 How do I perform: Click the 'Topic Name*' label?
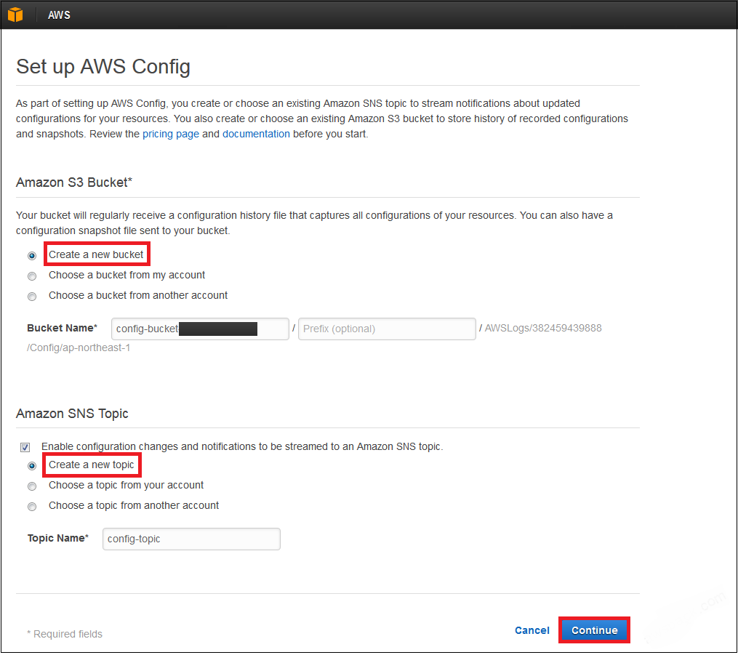pos(58,538)
